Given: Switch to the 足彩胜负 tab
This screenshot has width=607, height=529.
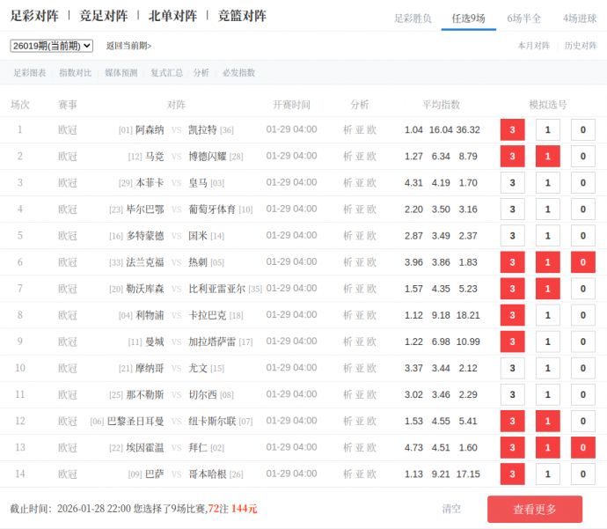Looking at the screenshot, I should (413, 18).
